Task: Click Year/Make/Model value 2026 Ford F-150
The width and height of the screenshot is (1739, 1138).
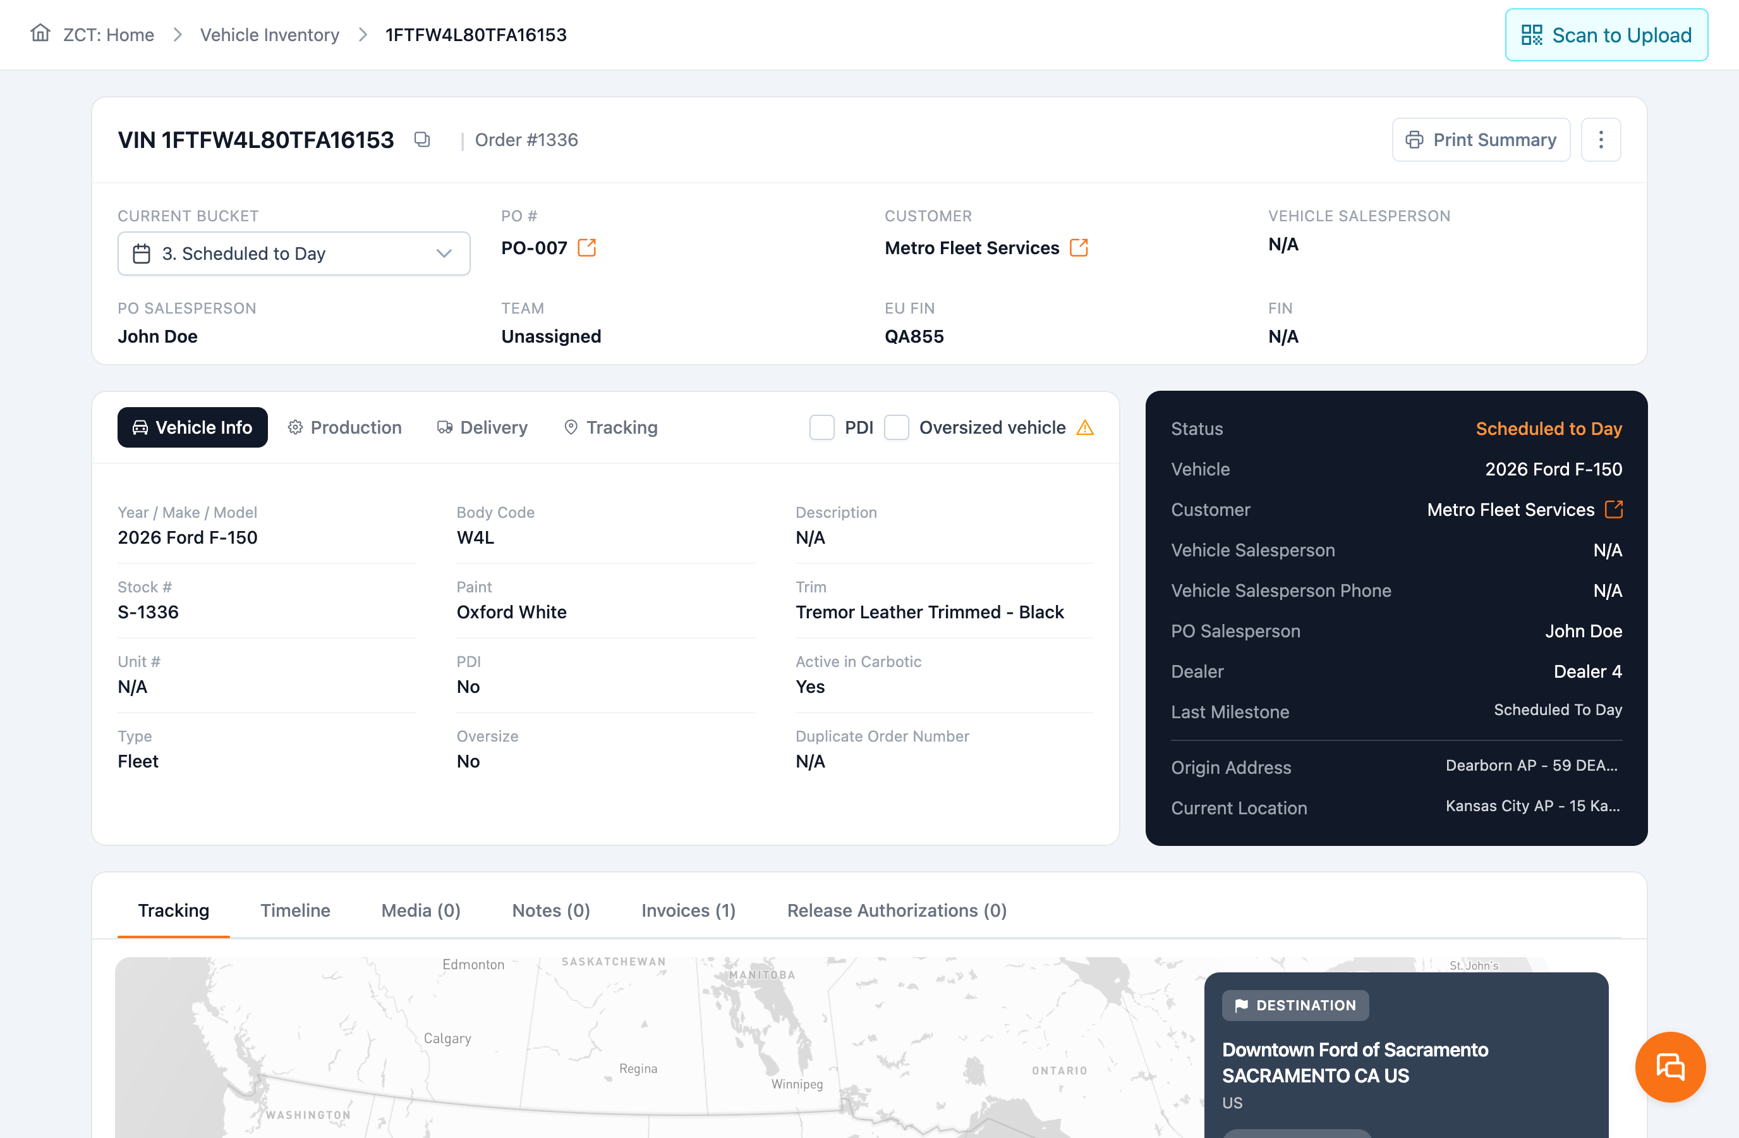Action: [188, 537]
